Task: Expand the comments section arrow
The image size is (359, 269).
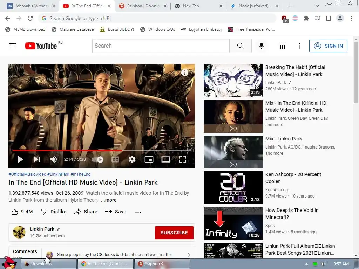Action: tap(189, 255)
